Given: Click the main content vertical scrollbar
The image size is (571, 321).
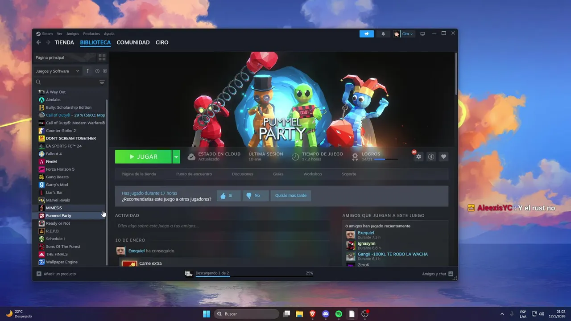Looking at the screenshot, I should point(456,74).
